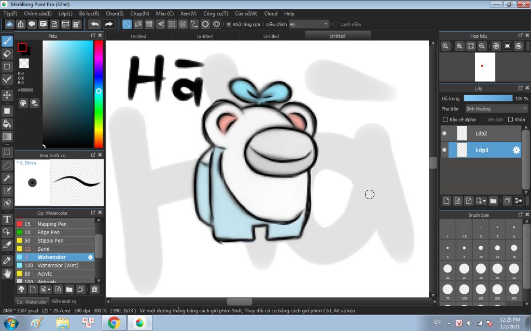Viewport: 531px width, 331px height.
Task: Open the Pha trộn blend mode dropdown
Action: tap(496, 109)
